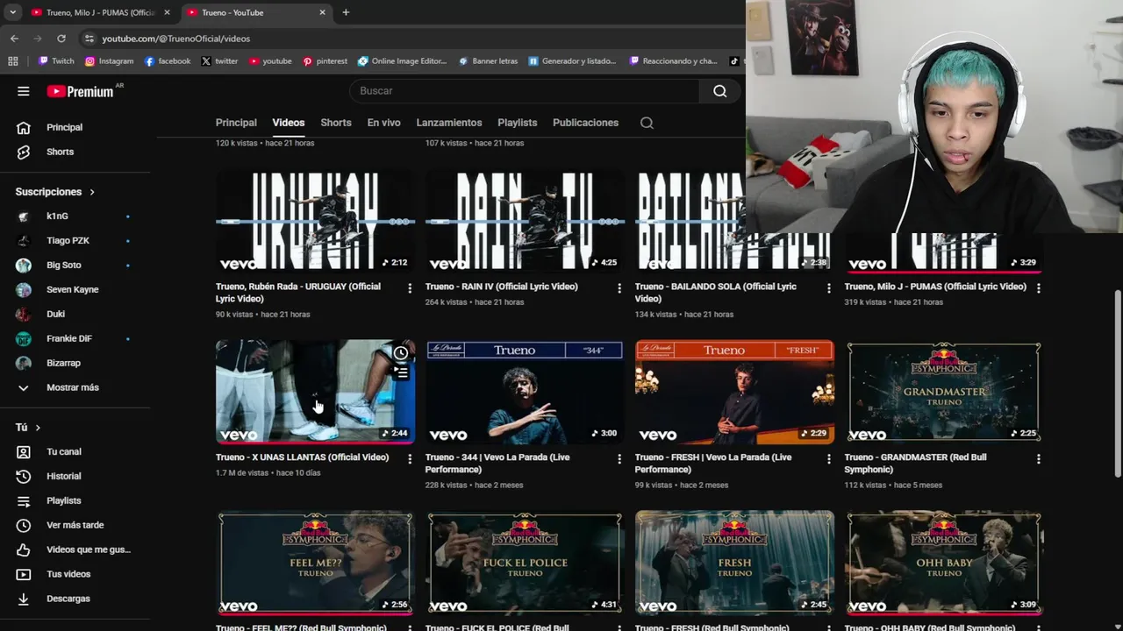Open the browser tab search dropdown
The height and width of the screenshot is (631, 1123).
click(x=12, y=12)
